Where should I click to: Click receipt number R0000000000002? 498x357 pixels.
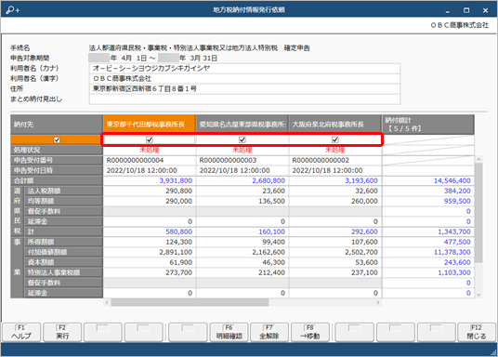321,160
